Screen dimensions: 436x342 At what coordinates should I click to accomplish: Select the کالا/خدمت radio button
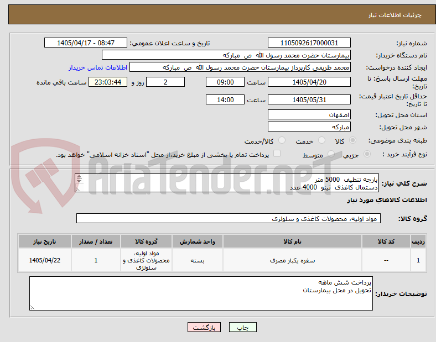[x=282, y=140]
